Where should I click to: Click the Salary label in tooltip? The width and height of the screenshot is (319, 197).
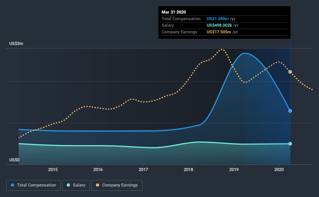coord(167,25)
